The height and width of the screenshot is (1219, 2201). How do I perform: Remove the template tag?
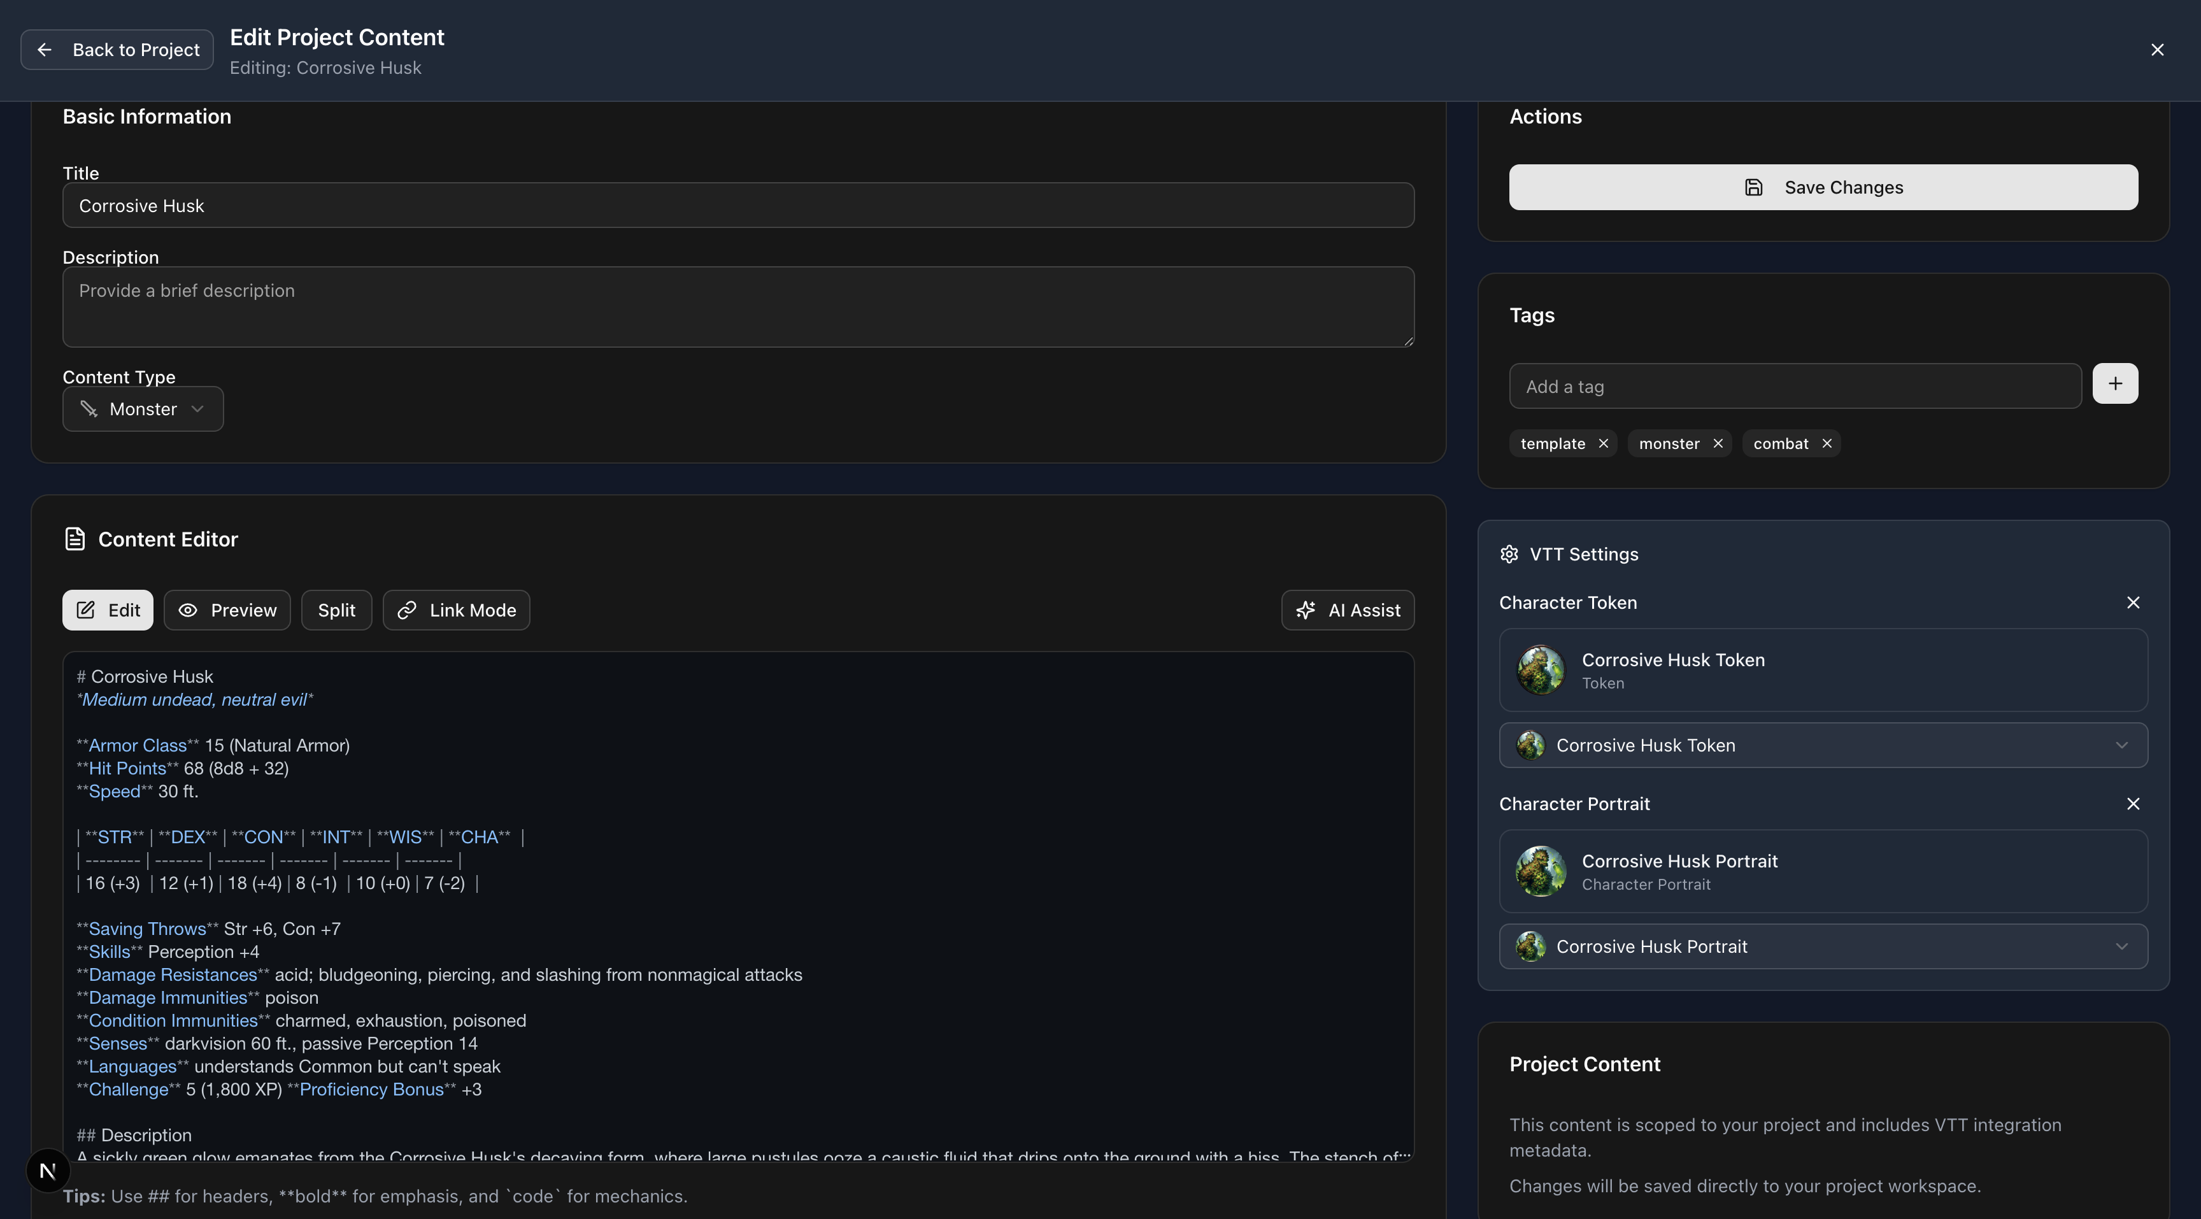(x=1603, y=443)
